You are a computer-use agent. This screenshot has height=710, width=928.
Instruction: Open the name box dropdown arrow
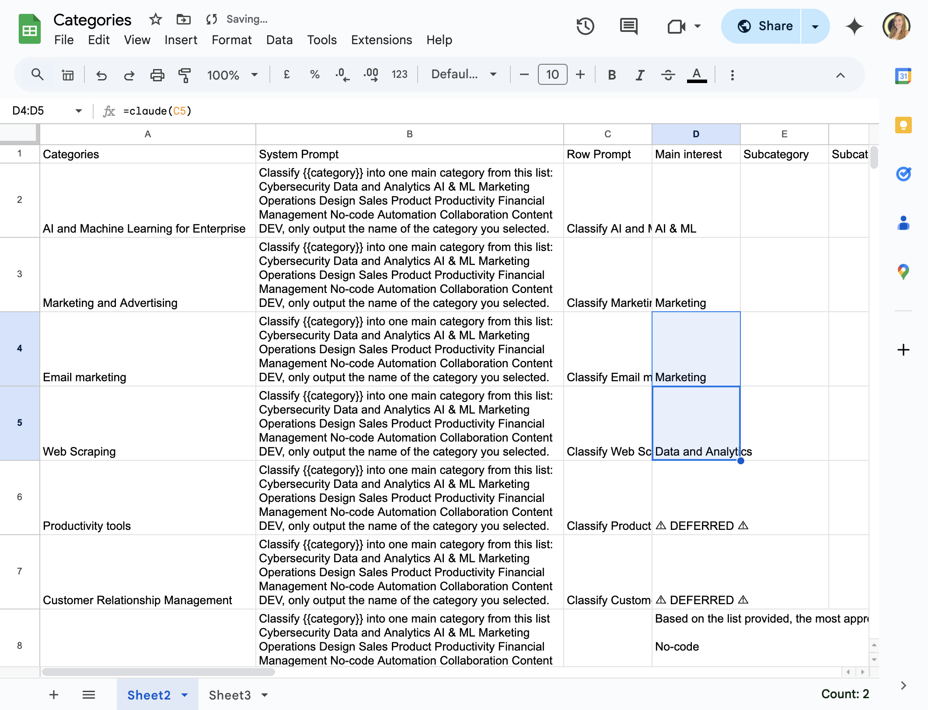point(79,111)
